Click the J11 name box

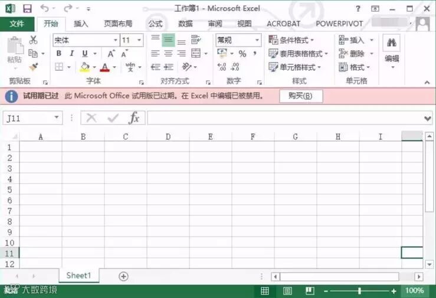click(32, 118)
